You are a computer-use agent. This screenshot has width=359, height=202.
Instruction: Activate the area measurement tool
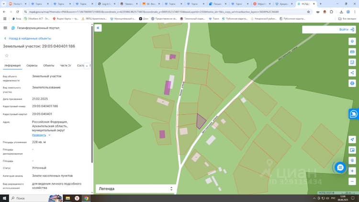[x=352, y=62]
